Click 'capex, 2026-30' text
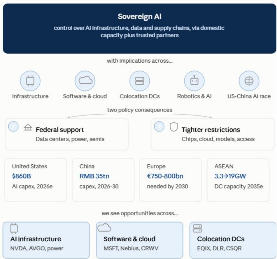Image resolution: width=277 pixels, height=259 pixels. (x=99, y=186)
